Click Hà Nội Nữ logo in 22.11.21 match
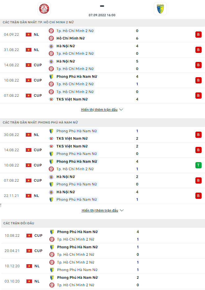This screenshot has width=205, height=290. [x=51, y=192]
